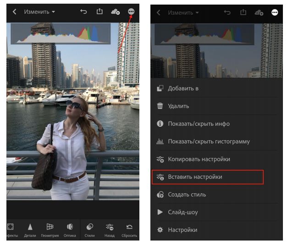293x246 pixels.
Task: Open Настройки at menu bottom
Action: click(x=217, y=230)
